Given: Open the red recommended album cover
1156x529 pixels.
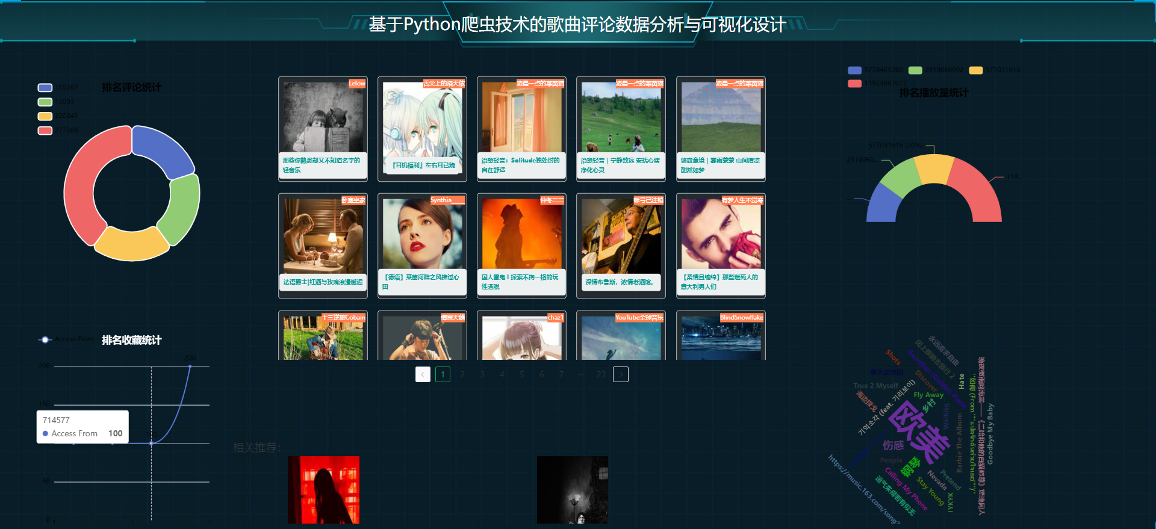Looking at the screenshot, I should [323, 489].
